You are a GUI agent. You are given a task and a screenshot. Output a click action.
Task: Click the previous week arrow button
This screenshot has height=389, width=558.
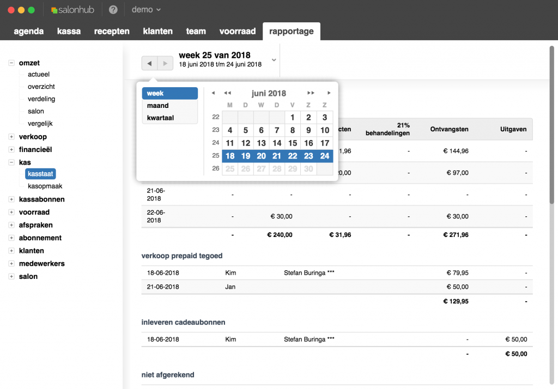(149, 63)
